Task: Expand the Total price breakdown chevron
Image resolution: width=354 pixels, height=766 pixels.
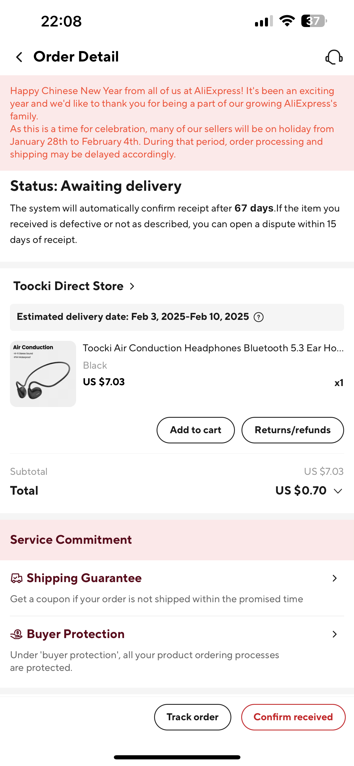Action: (338, 491)
